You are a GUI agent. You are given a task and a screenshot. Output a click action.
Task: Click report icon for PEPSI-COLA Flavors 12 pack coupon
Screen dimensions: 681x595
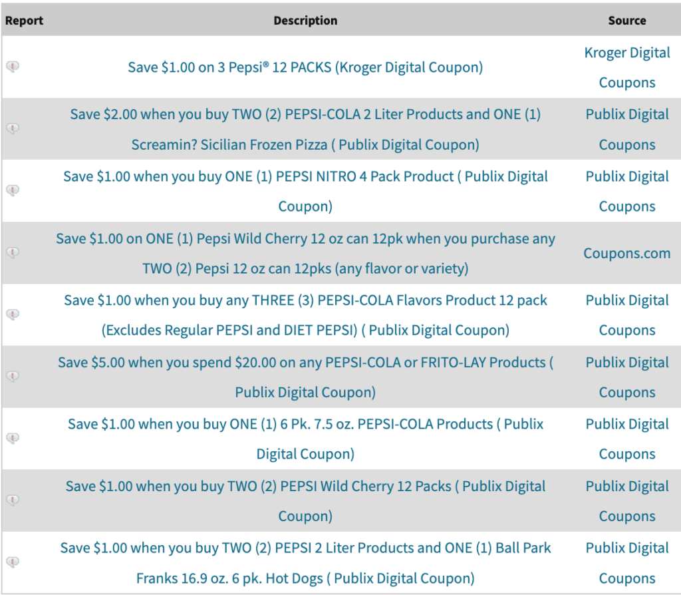pos(13,314)
